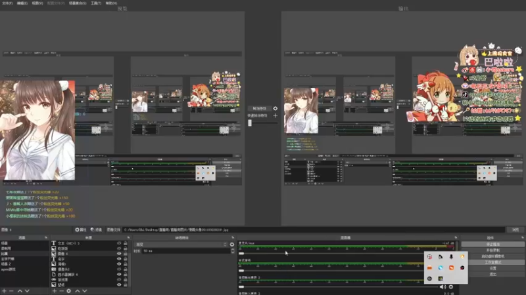Add a new scene with plus icon
The width and height of the screenshot is (526, 295).
pyautogui.click(x=4, y=291)
